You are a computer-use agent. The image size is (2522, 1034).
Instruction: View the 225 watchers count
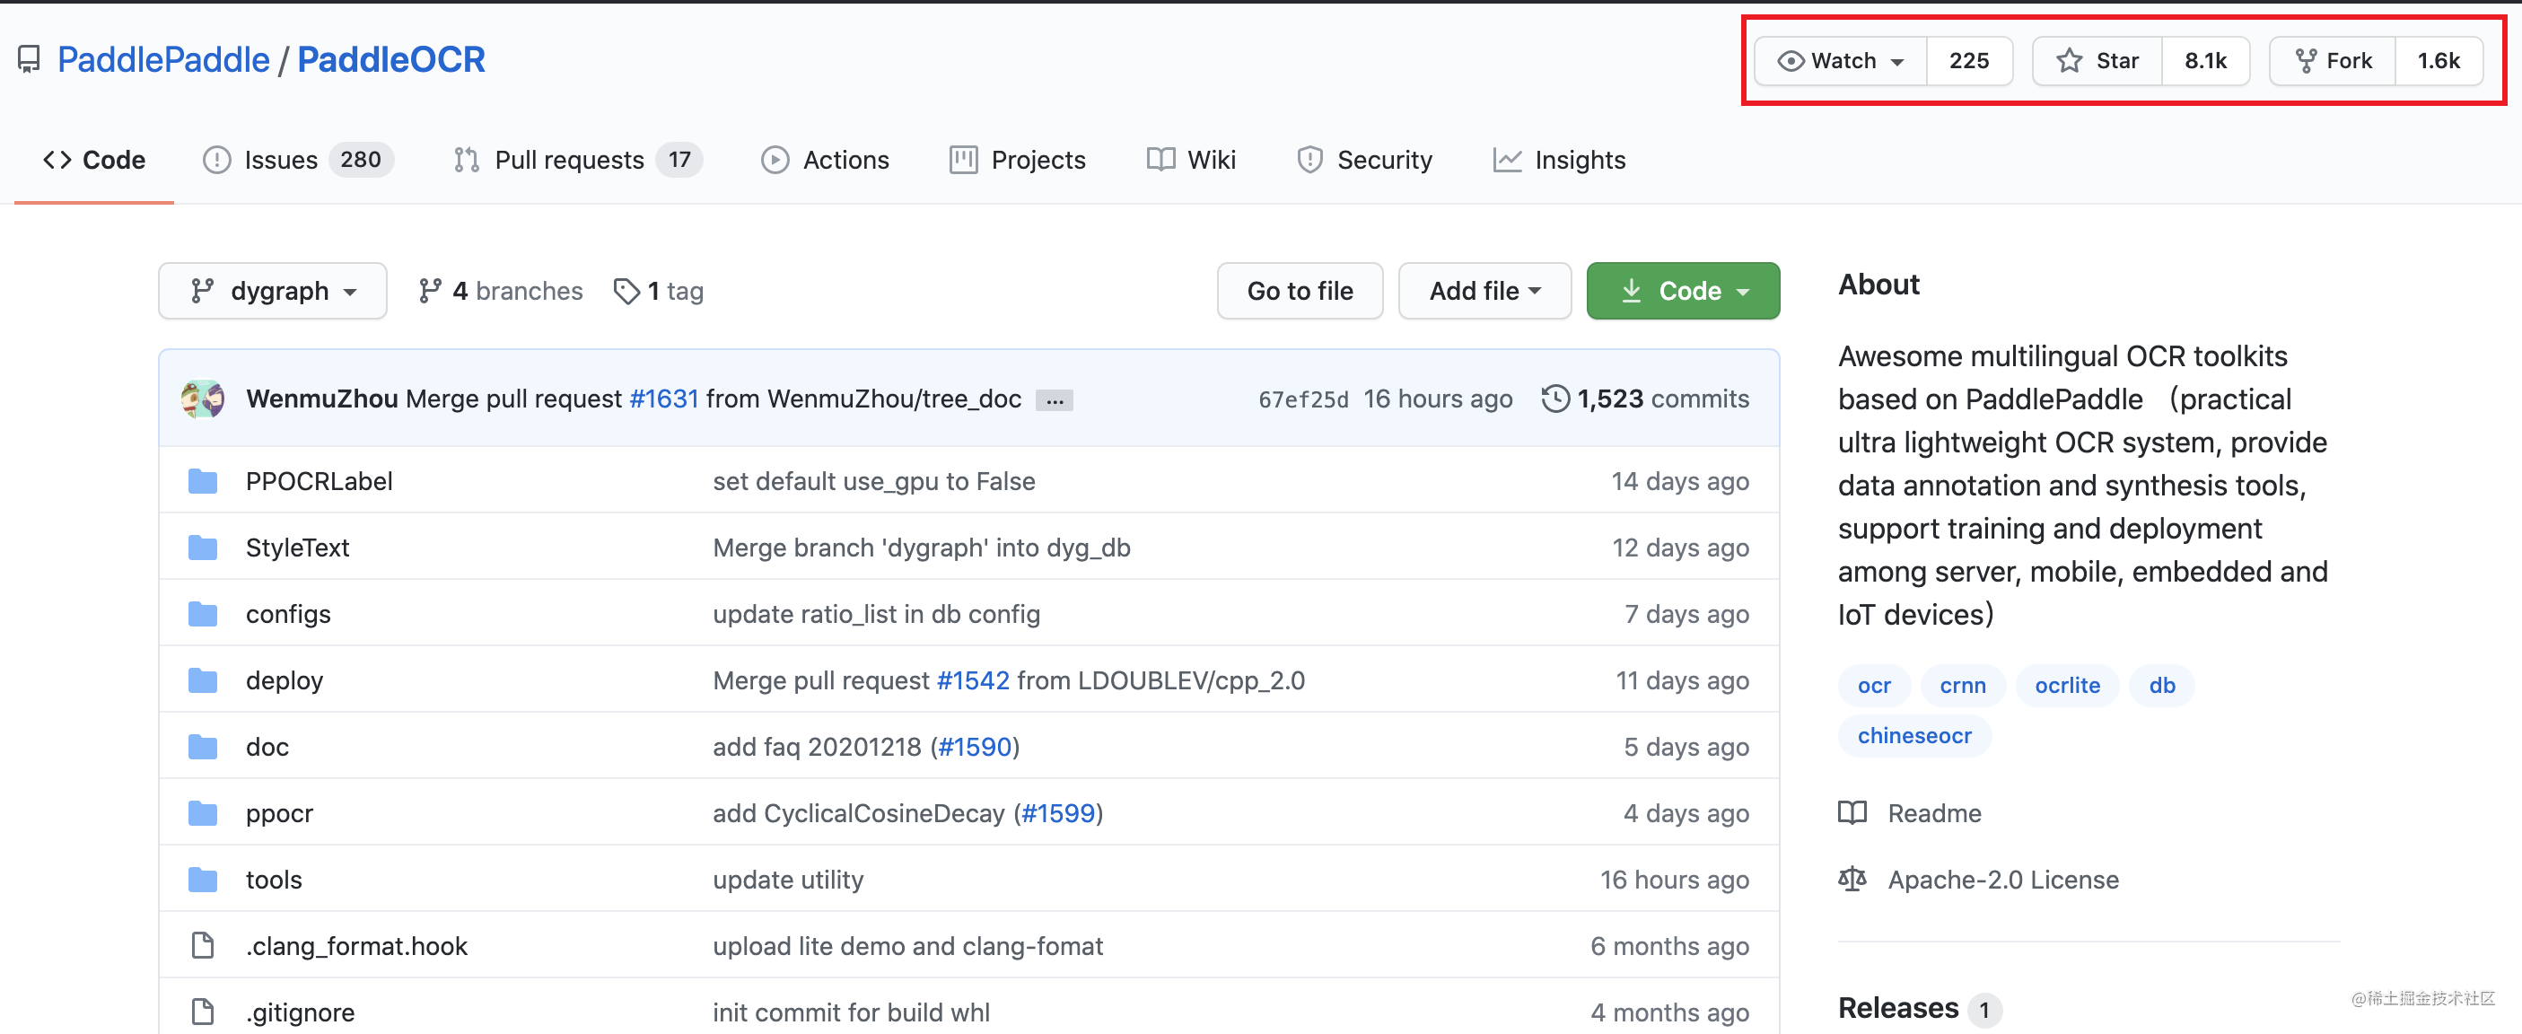(x=1969, y=61)
